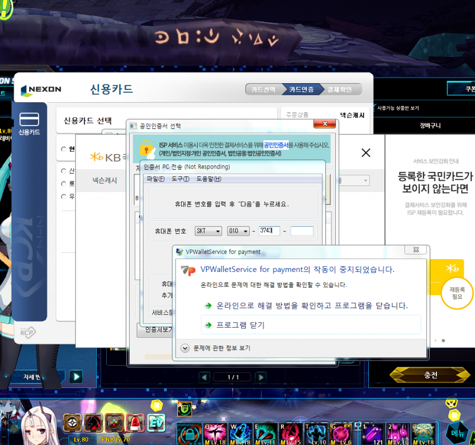This screenshot has width=475, height=445.
Task: Open the 파일(F) menu
Action: [156, 178]
